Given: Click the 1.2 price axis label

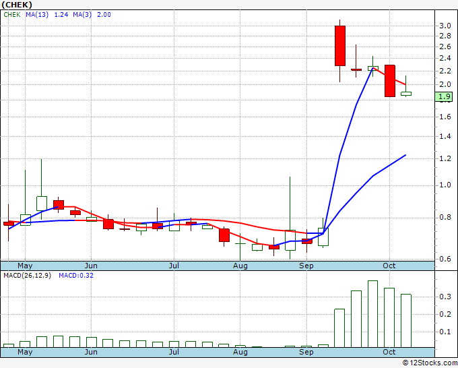Looking at the screenshot, I should [x=445, y=159].
